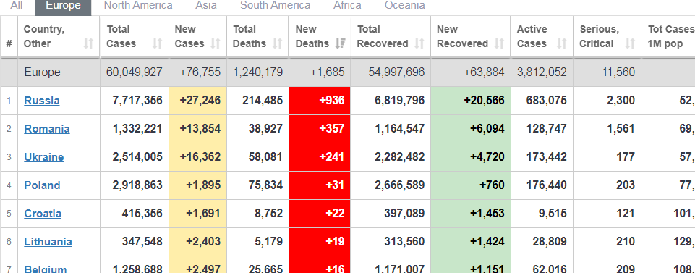Select Poland new cases value +1,895
695x273 pixels.
pyautogui.click(x=203, y=185)
